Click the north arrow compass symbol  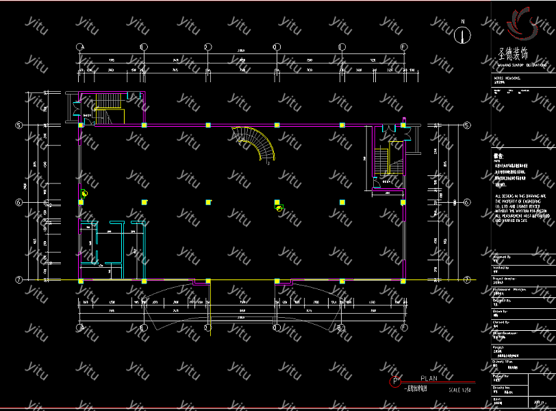(463, 34)
